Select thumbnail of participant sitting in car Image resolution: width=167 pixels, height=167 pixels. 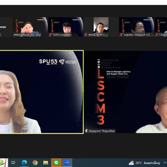coord(101,27)
